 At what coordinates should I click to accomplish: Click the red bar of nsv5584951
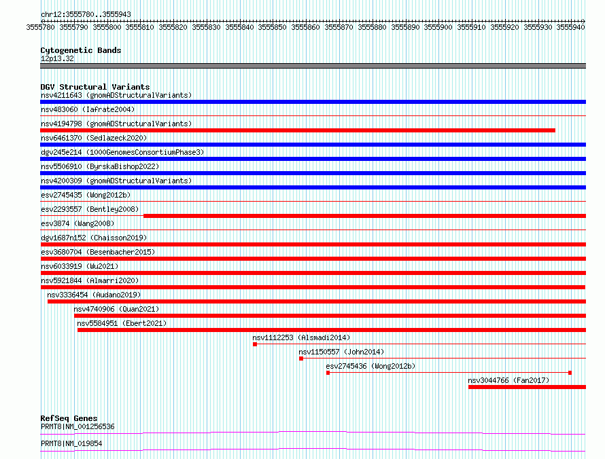pos(332,330)
